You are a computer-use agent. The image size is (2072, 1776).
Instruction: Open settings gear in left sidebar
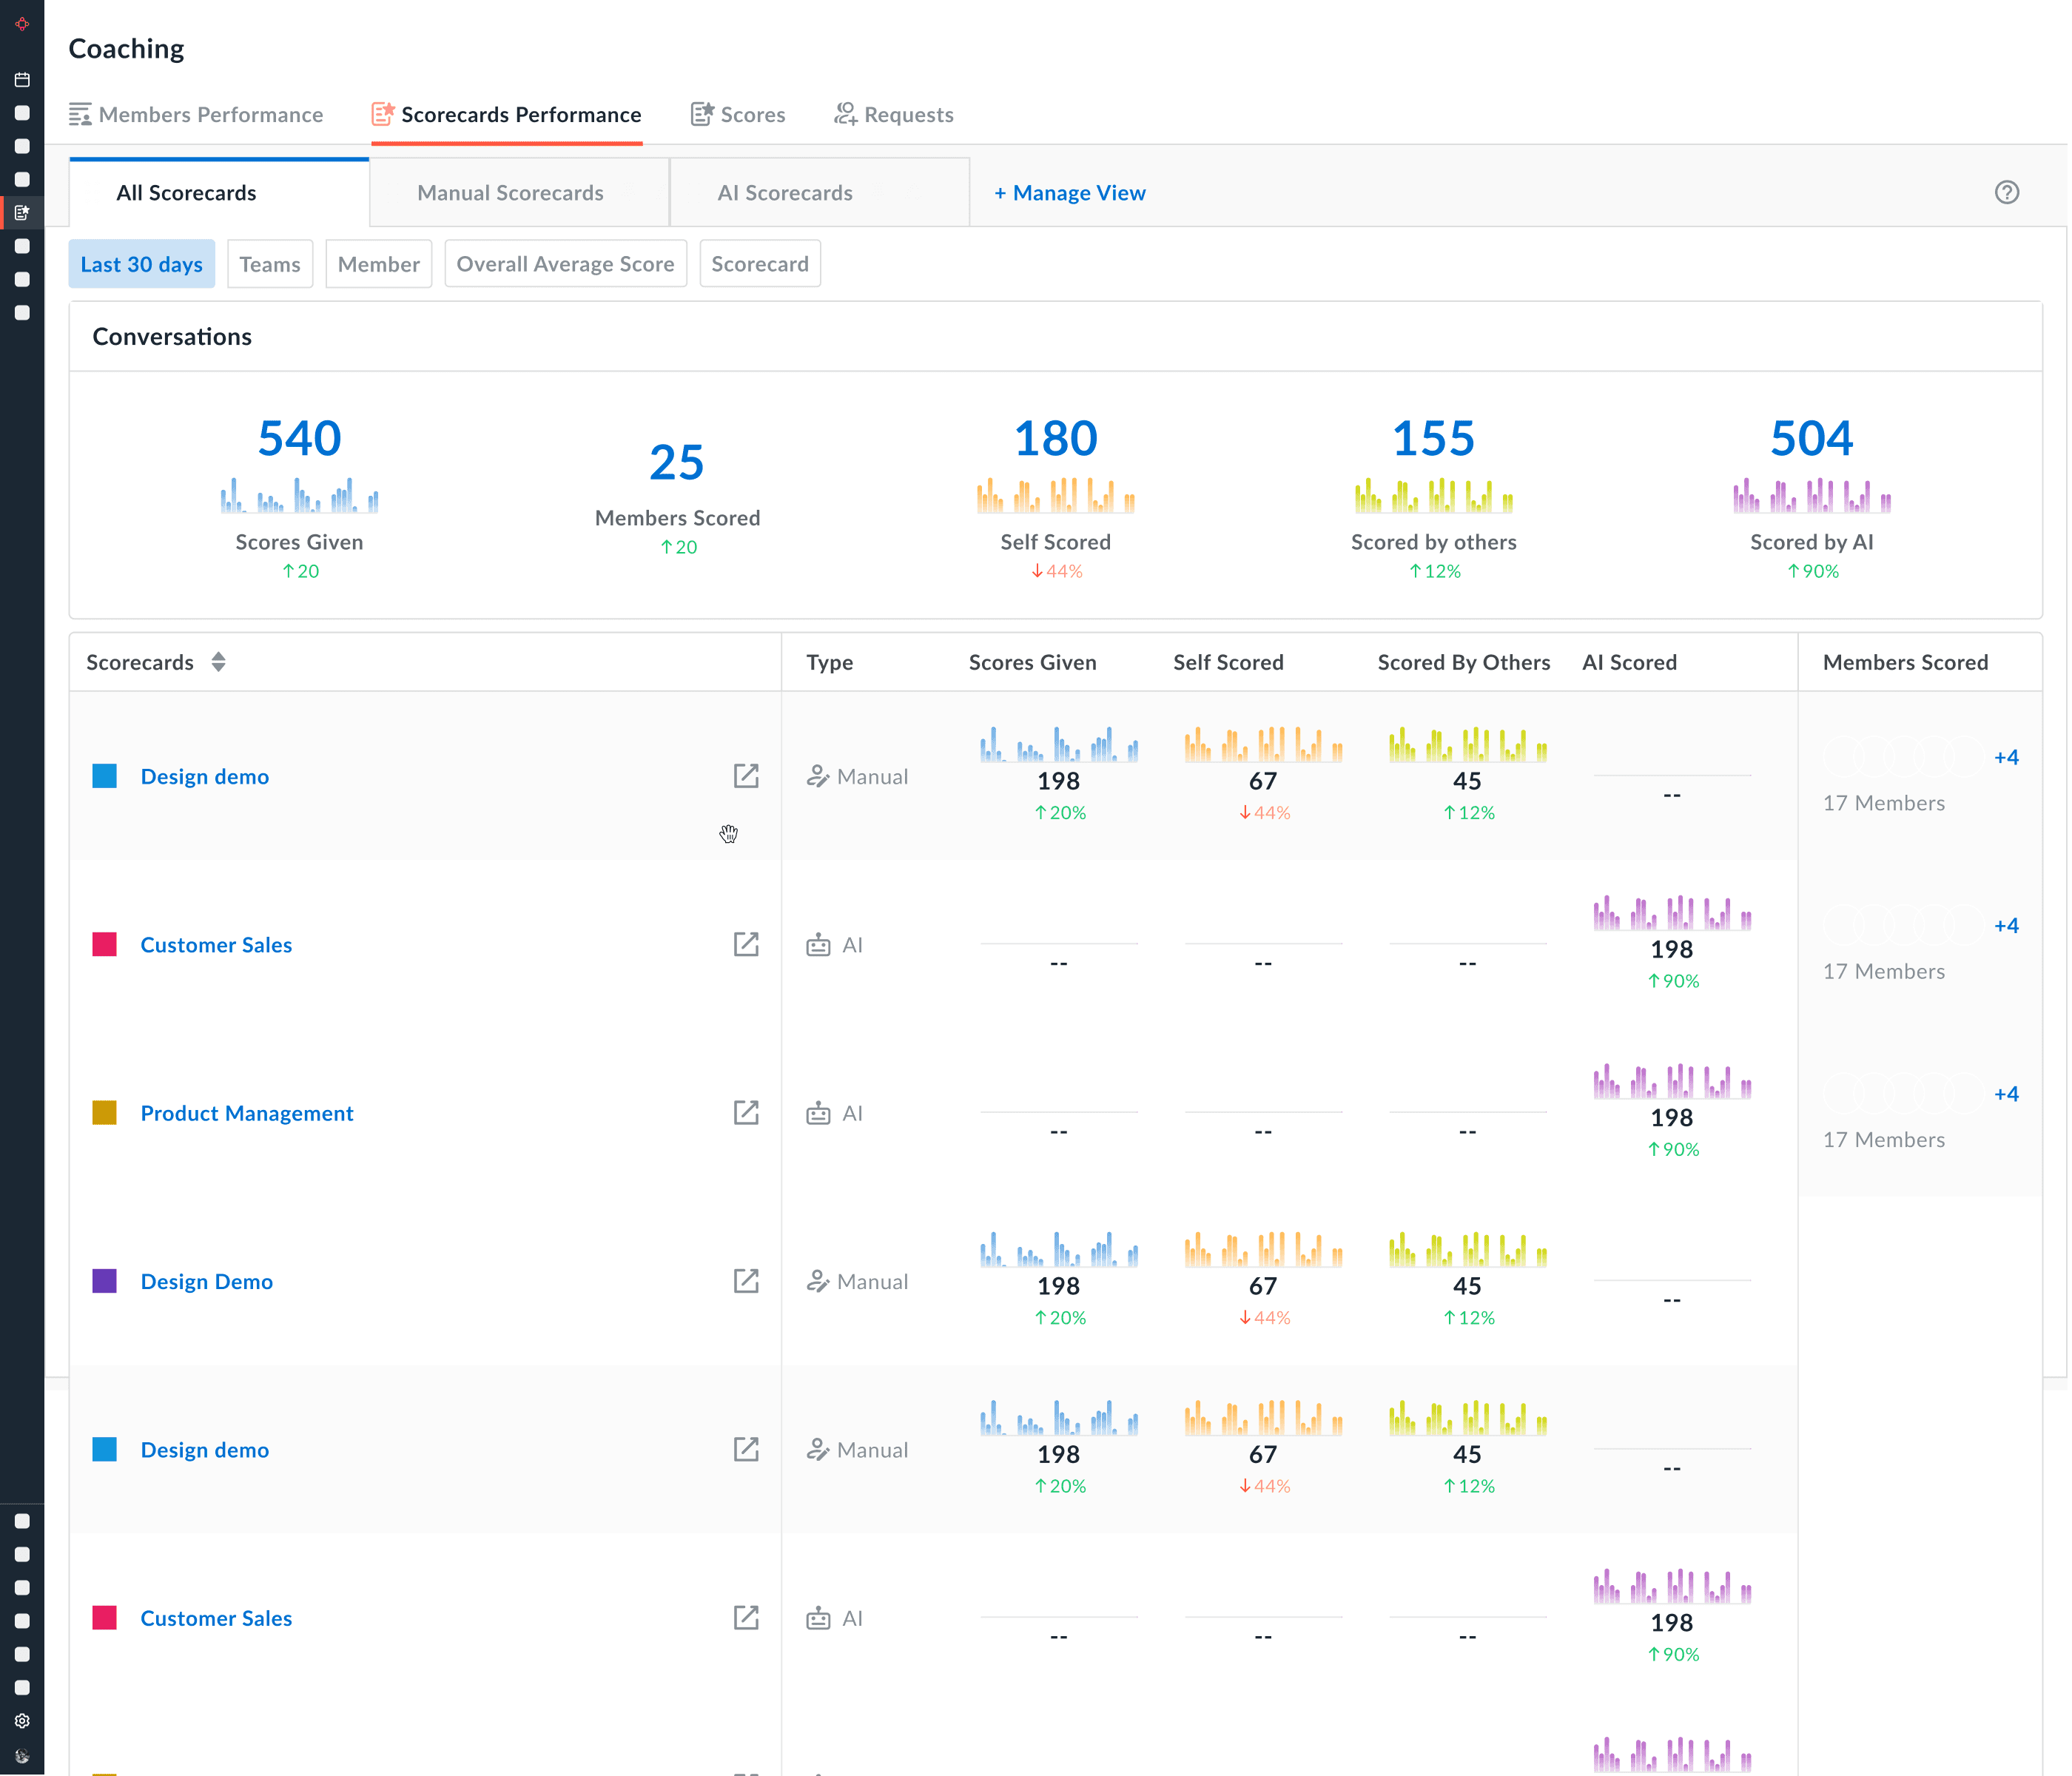[x=22, y=1721]
